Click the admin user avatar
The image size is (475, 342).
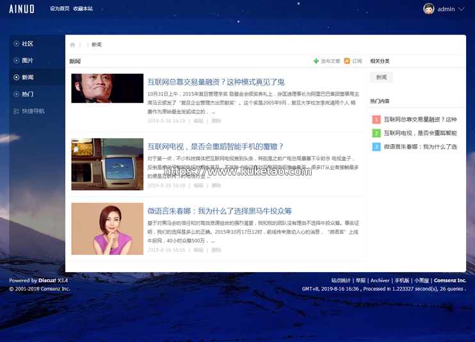coord(429,9)
